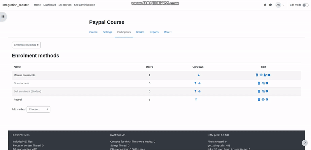Delete the PayPal enrolment method
311x150 pixels.
tap(259, 99)
